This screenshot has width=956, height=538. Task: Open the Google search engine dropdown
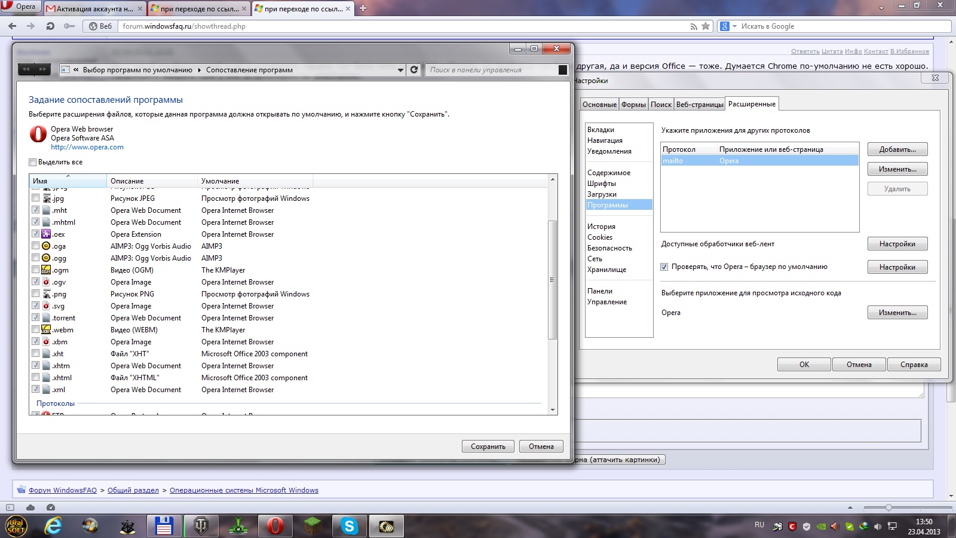(x=728, y=26)
